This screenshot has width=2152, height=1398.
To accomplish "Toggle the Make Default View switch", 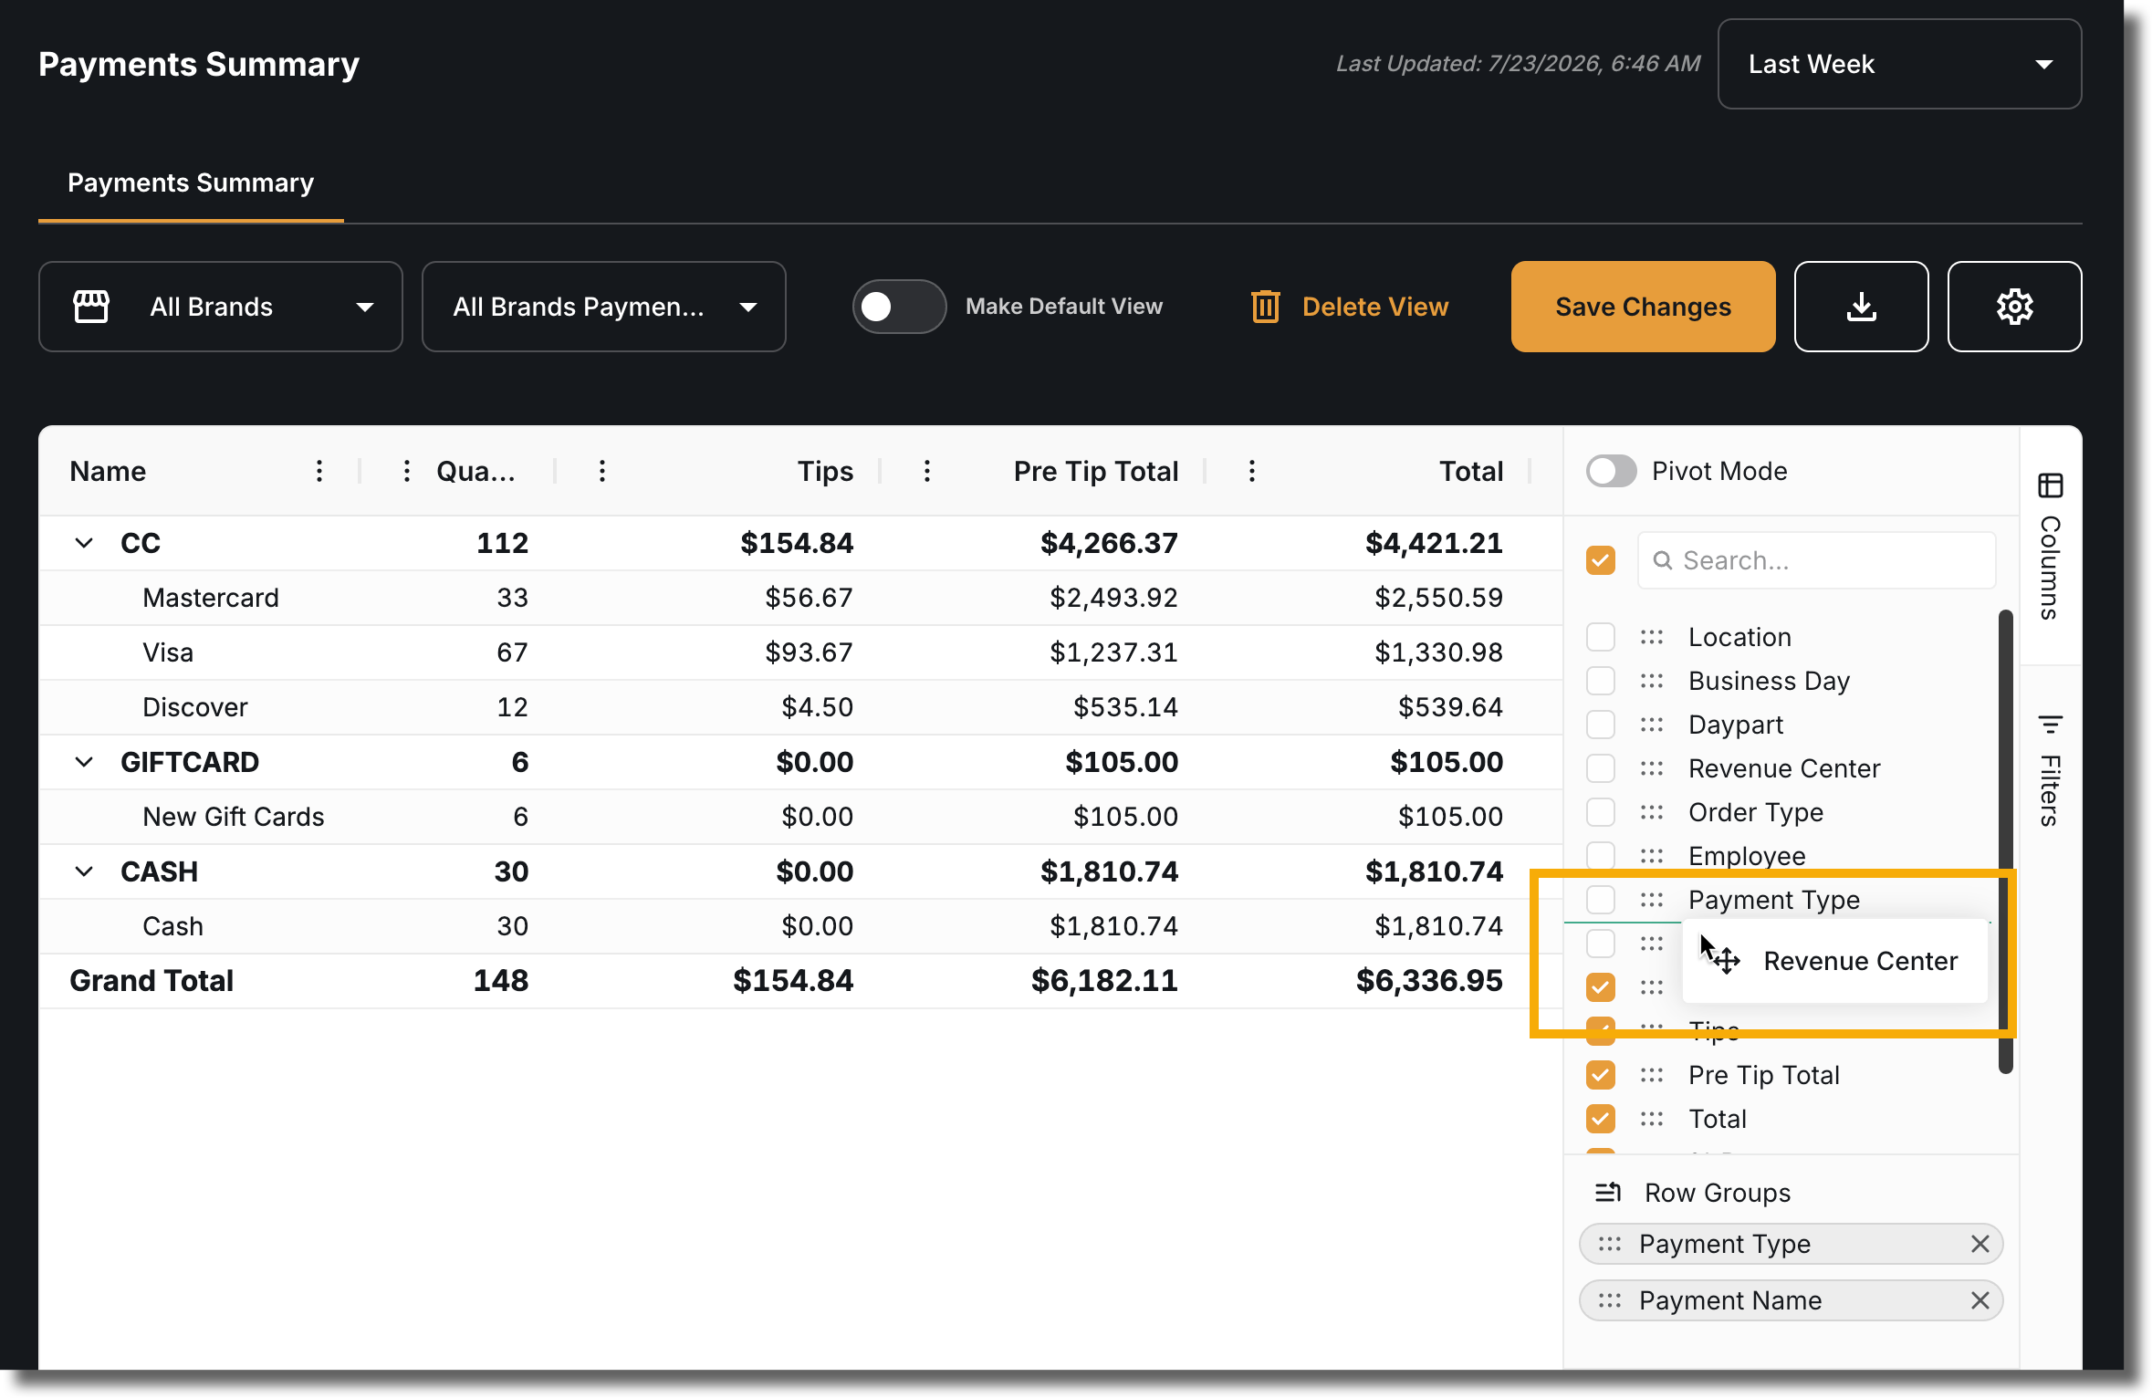I will (899, 307).
